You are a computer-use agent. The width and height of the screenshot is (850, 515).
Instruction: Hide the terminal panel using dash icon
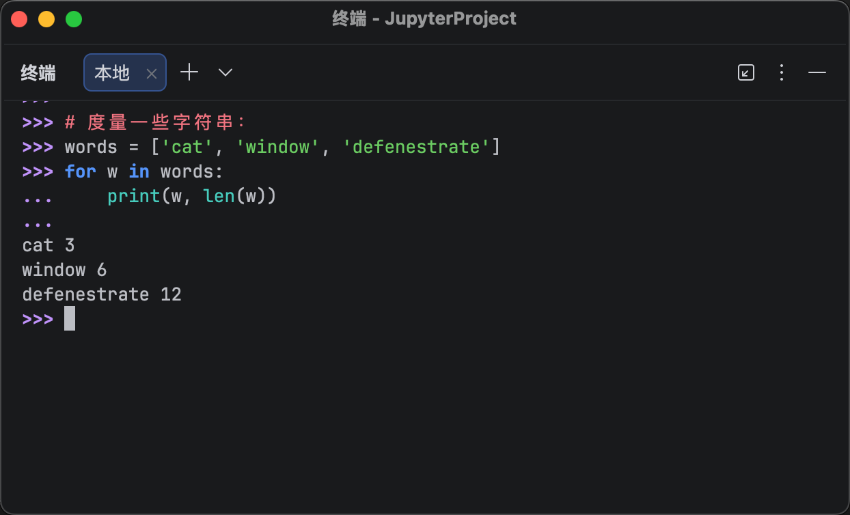(x=817, y=72)
